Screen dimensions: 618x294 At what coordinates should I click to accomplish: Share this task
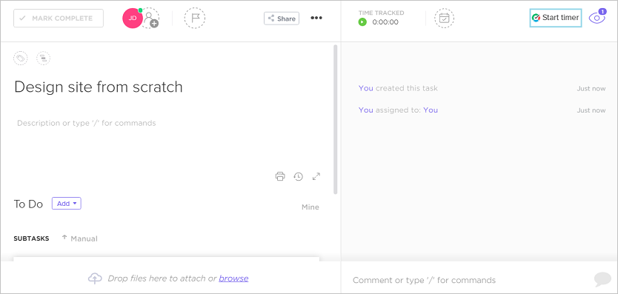click(x=282, y=19)
